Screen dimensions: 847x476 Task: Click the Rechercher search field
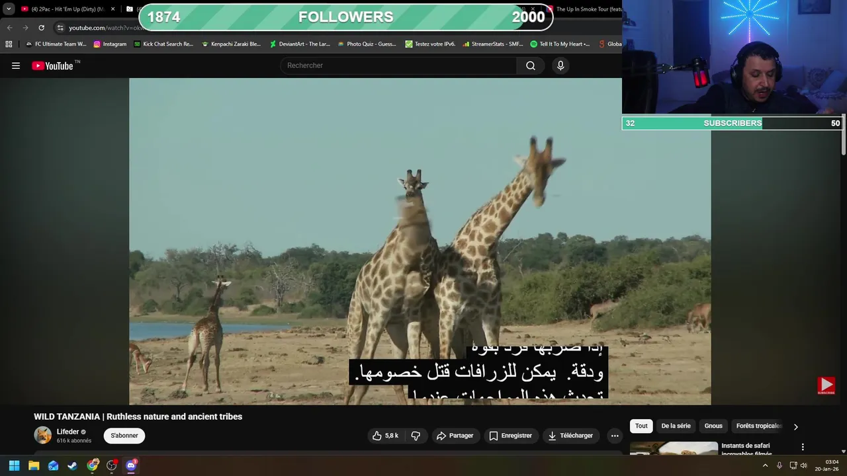pos(399,65)
